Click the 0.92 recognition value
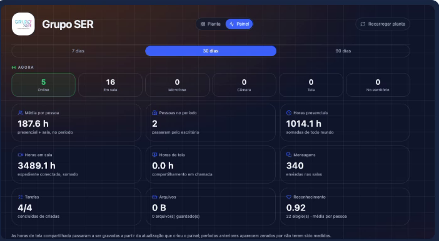 (296, 208)
